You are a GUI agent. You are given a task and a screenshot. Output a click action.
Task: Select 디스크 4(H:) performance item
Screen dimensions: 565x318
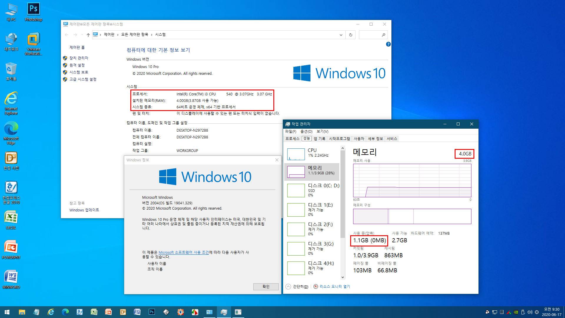coord(312,268)
